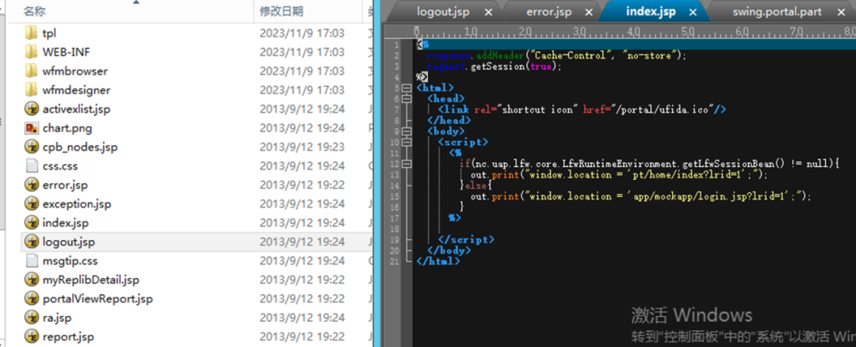Click the error.jsp file icon in list
This screenshot has height=347, width=856.
[31, 185]
